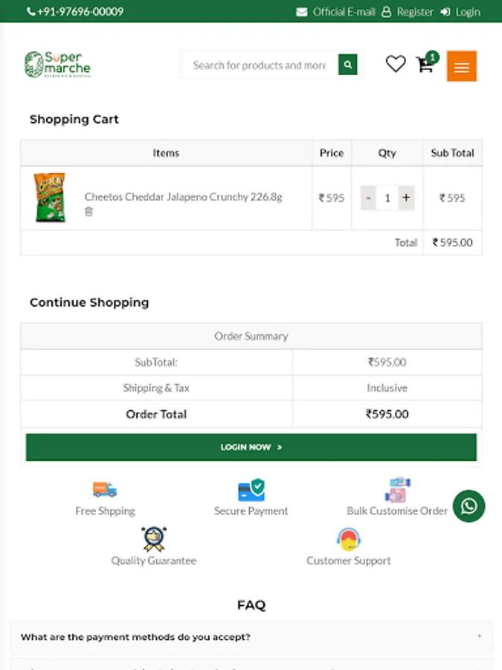Viewport: 502px width, 670px height.
Task: Click the Free Shipping truck icon
Action: click(105, 489)
